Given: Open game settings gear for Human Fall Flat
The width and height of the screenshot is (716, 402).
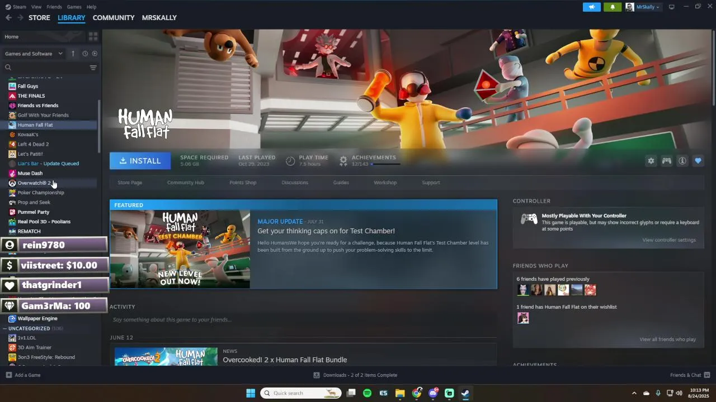Looking at the screenshot, I should pyautogui.click(x=651, y=161).
